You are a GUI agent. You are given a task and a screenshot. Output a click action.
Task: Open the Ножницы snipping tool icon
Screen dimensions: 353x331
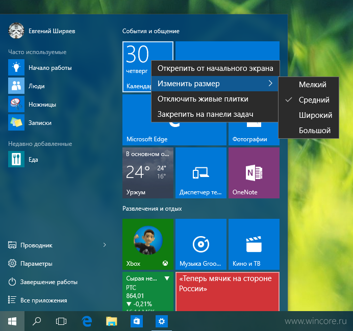click(16, 104)
